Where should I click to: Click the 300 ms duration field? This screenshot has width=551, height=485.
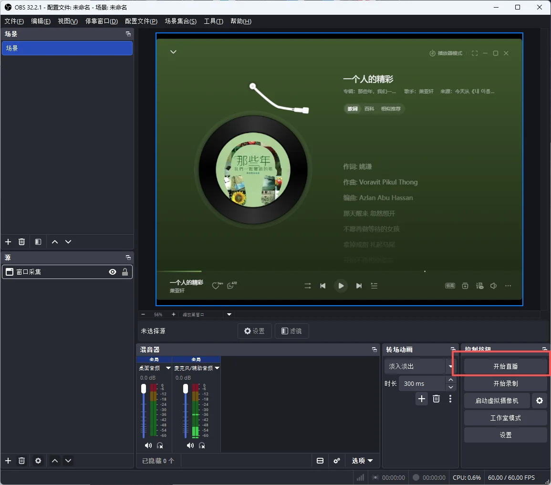[422, 383]
